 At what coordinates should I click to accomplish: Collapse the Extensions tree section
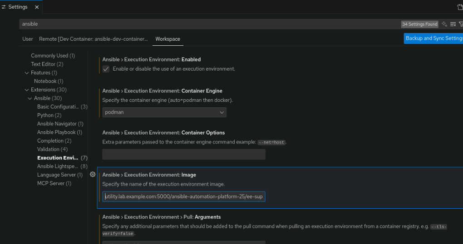point(27,90)
